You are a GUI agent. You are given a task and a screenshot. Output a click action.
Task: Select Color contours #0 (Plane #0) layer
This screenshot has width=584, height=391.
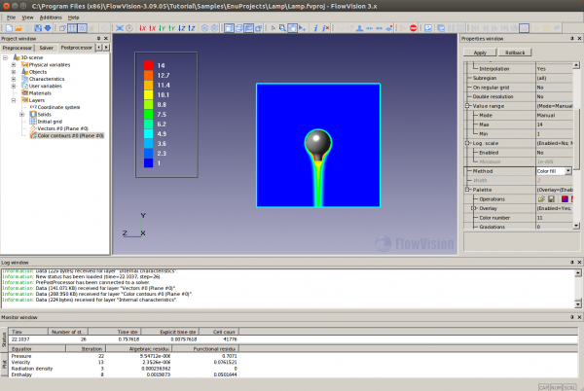click(x=70, y=136)
